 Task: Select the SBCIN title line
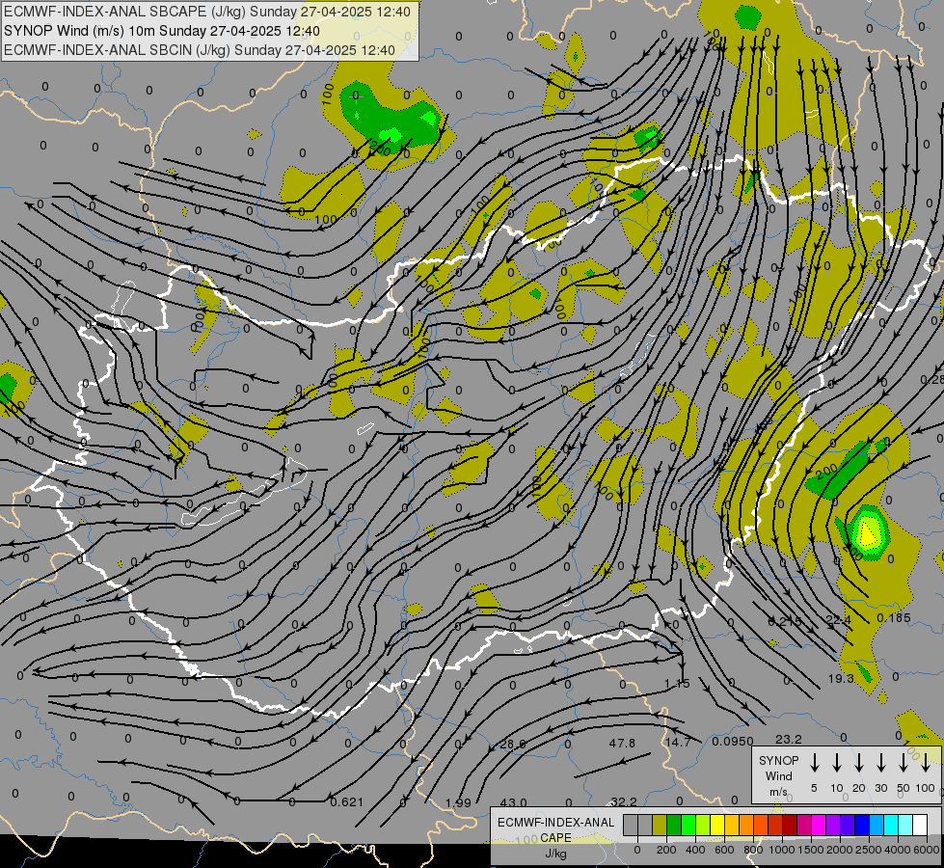[x=200, y=50]
